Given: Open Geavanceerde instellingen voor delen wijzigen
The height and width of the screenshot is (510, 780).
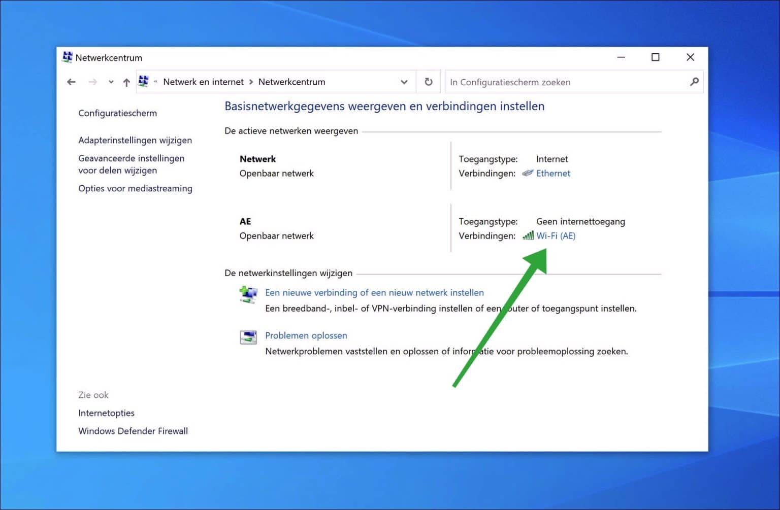Looking at the screenshot, I should pyautogui.click(x=131, y=164).
